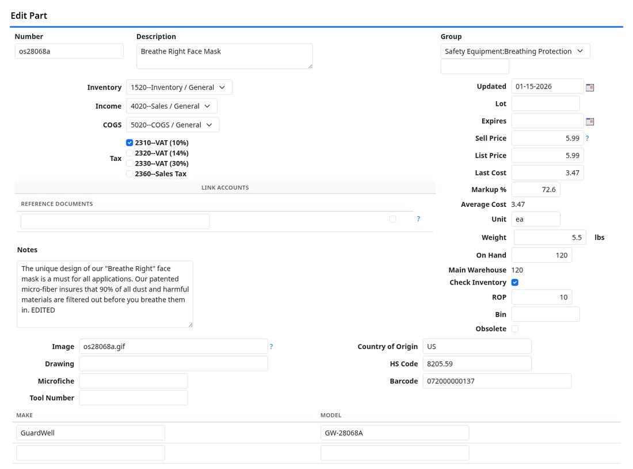This screenshot has width=633, height=469.
Task: Open the Income account dropdown
Action: click(171, 106)
